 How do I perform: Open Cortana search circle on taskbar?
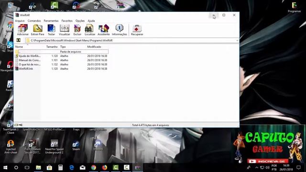16,168
